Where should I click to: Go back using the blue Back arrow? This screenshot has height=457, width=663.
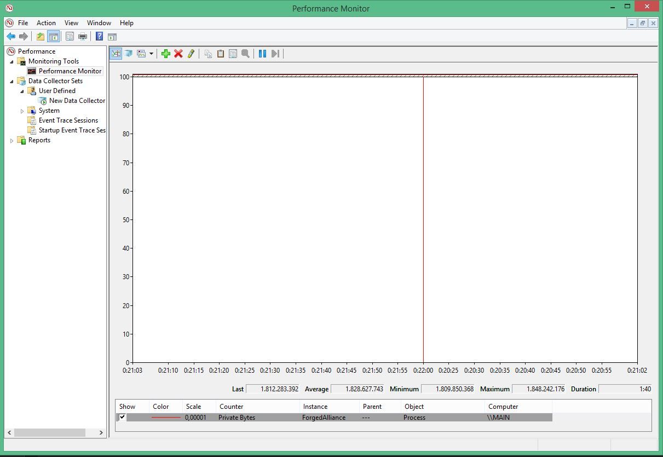11,37
